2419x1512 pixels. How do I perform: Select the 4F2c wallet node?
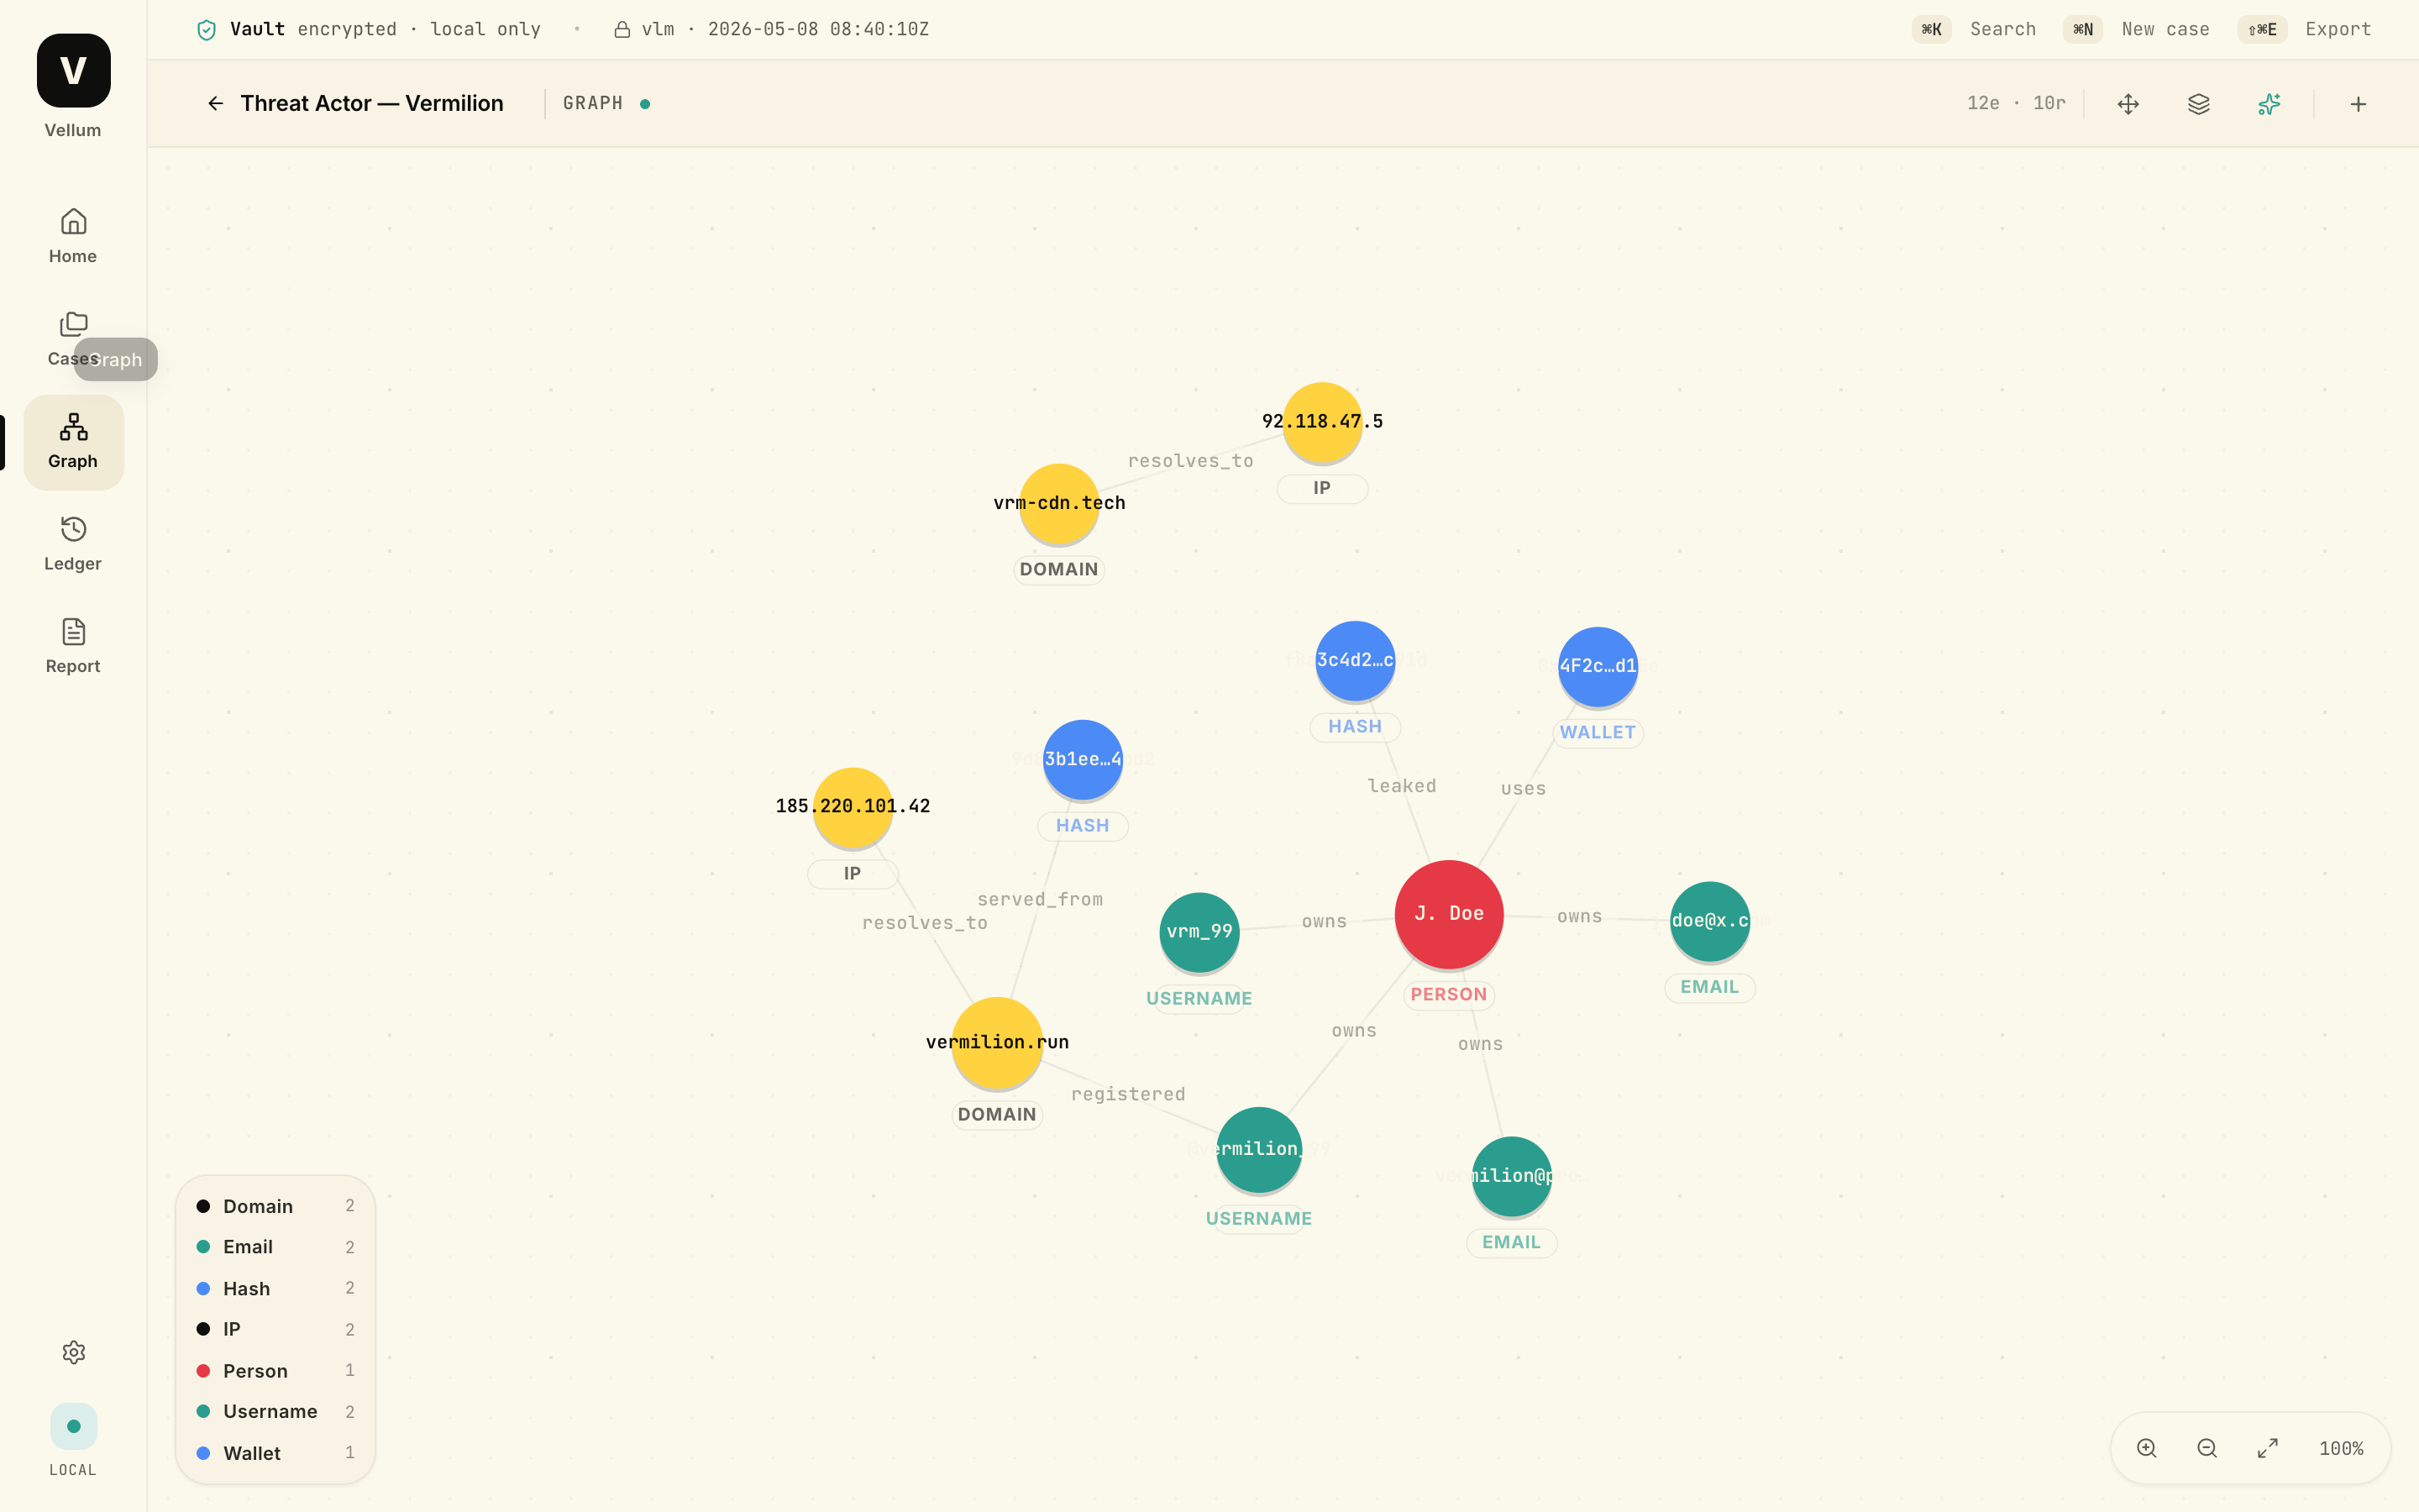click(x=1598, y=666)
